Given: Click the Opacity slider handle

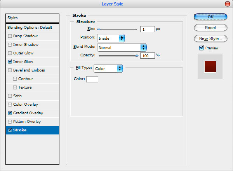Looking at the screenshot, I should 137,56.
